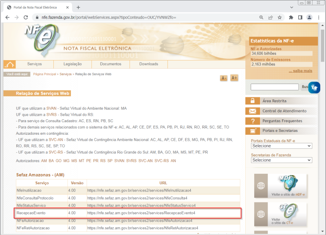Open the Portais Estaduais da NF-e dropdown
The image size is (326, 235).
click(282, 146)
